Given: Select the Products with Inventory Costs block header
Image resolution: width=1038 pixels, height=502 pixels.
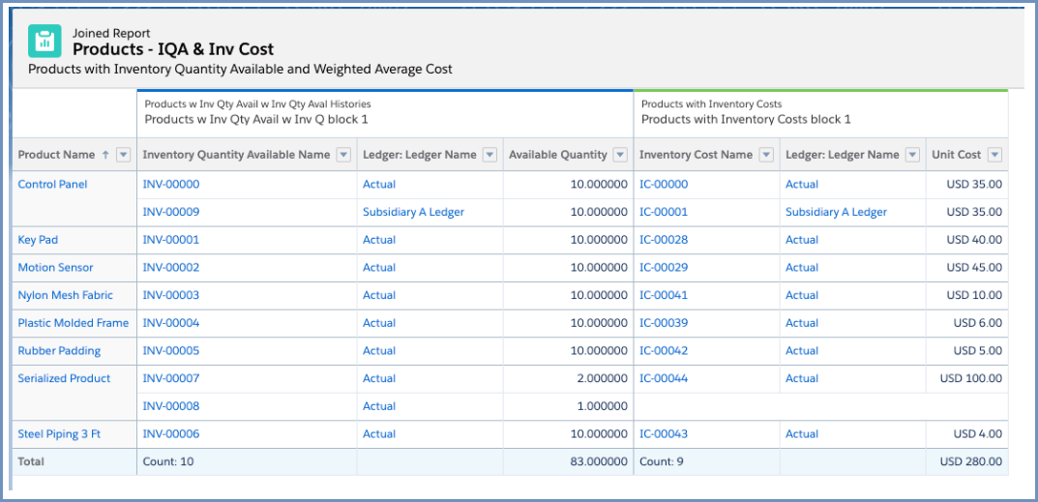Looking at the screenshot, I should [x=746, y=119].
